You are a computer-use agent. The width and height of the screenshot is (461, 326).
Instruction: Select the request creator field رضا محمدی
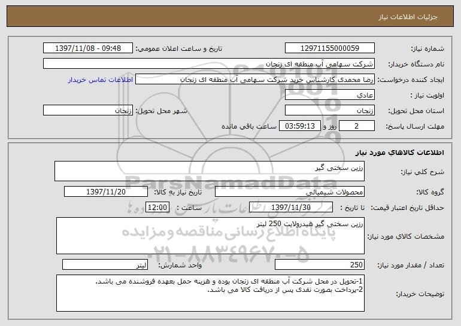(255, 80)
